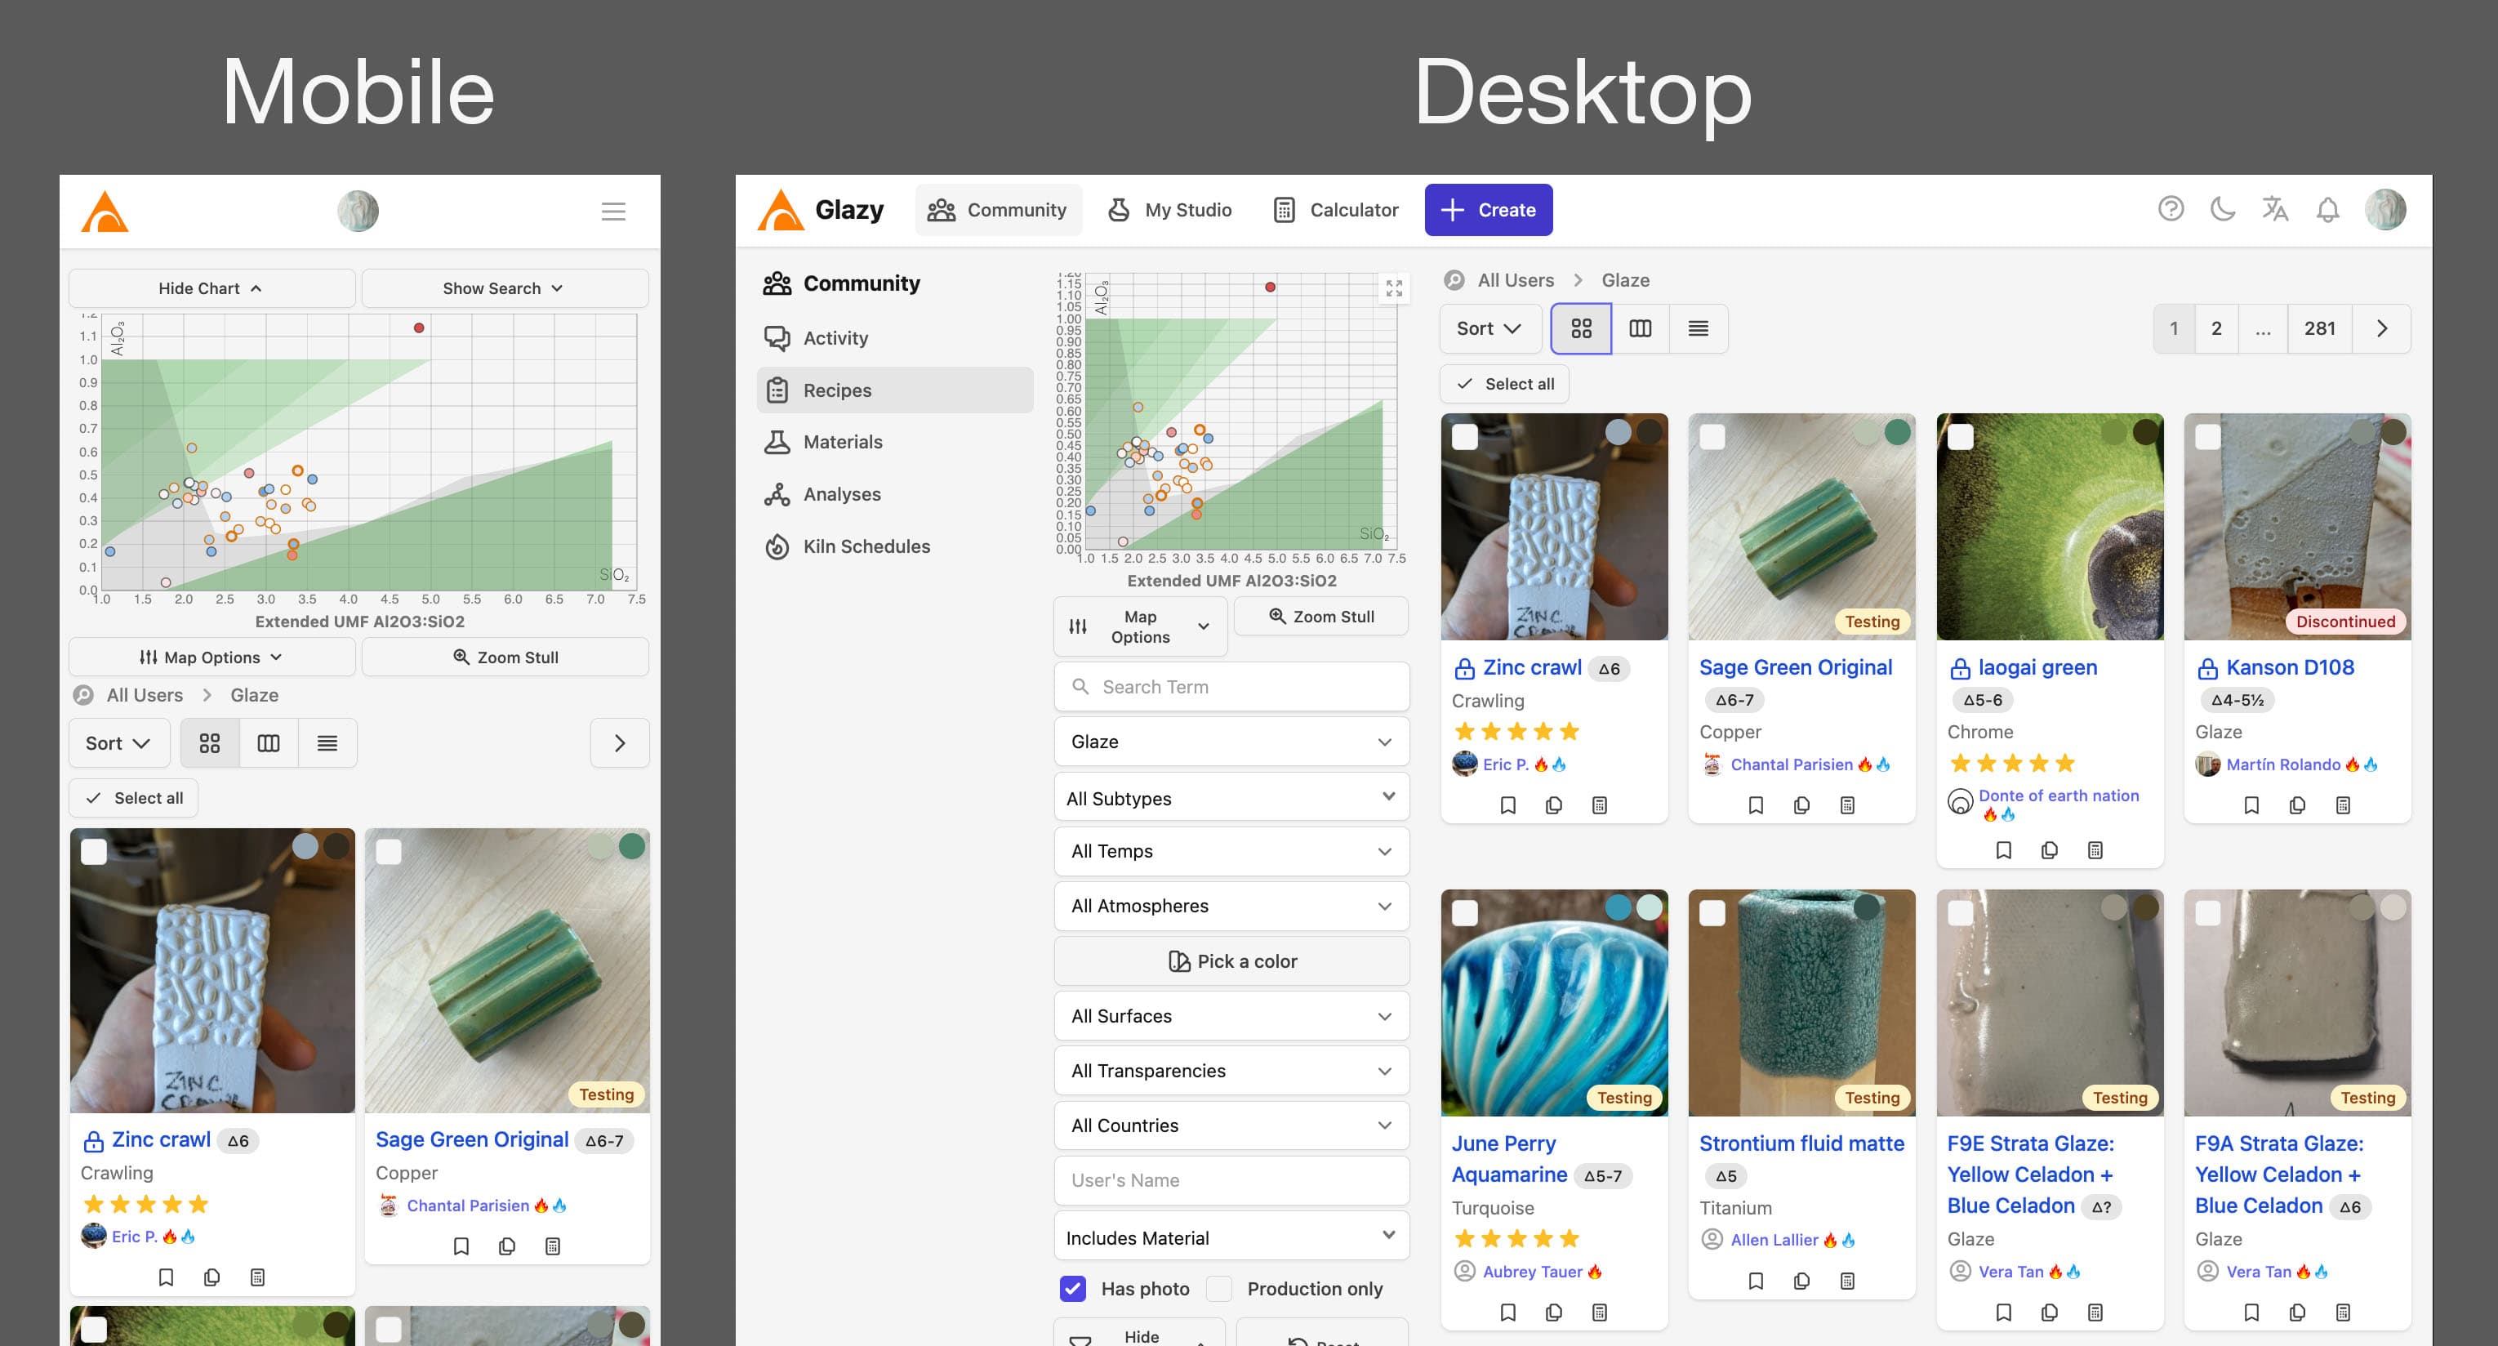Open Kiln Schedules in the sidebar
The height and width of the screenshot is (1346, 2498).
tap(867, 546)
